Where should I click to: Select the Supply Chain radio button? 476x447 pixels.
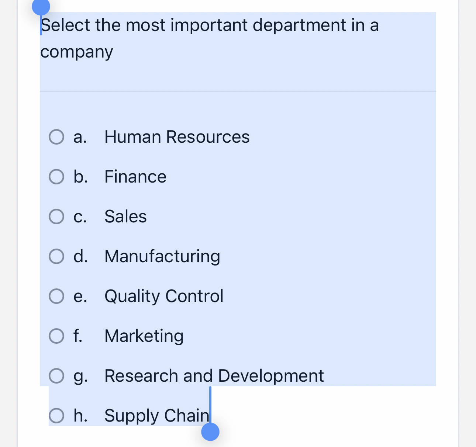56,416
